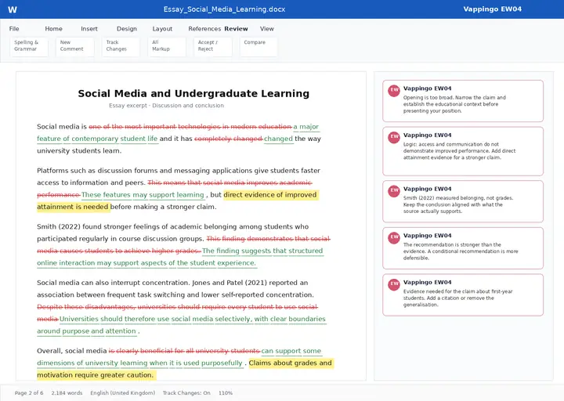Click the Compare button

coord(258,47)
